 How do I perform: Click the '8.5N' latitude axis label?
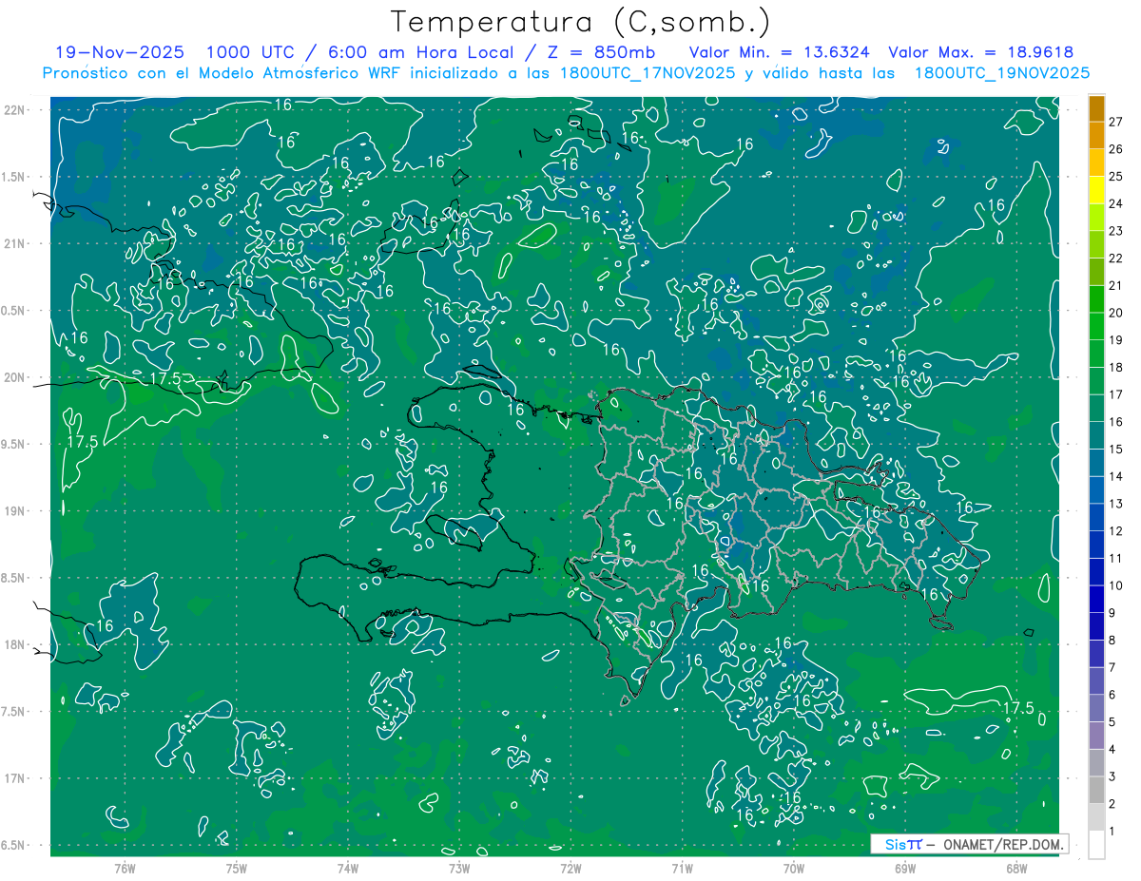pos(14,578)
